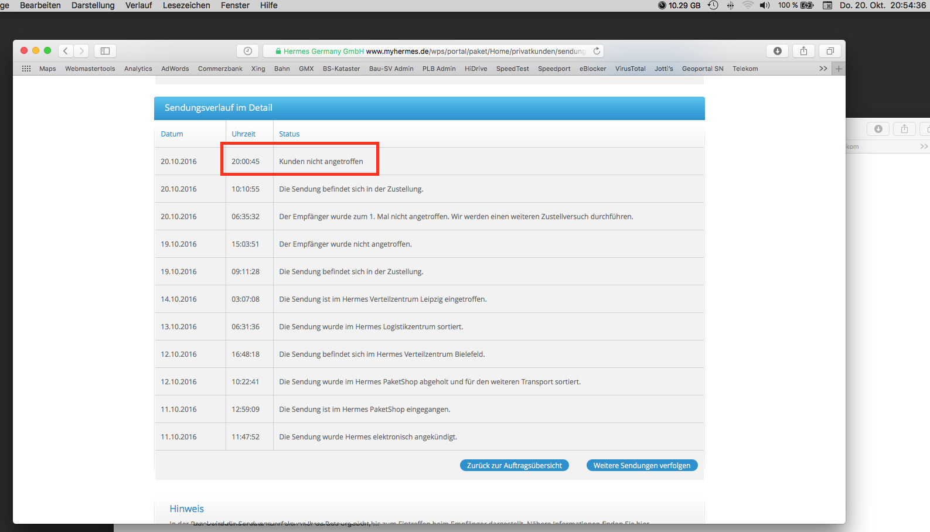This screenshot has height=532, width=930.
Task: Show downloads in front Safari window
Action: click(778, 51)
